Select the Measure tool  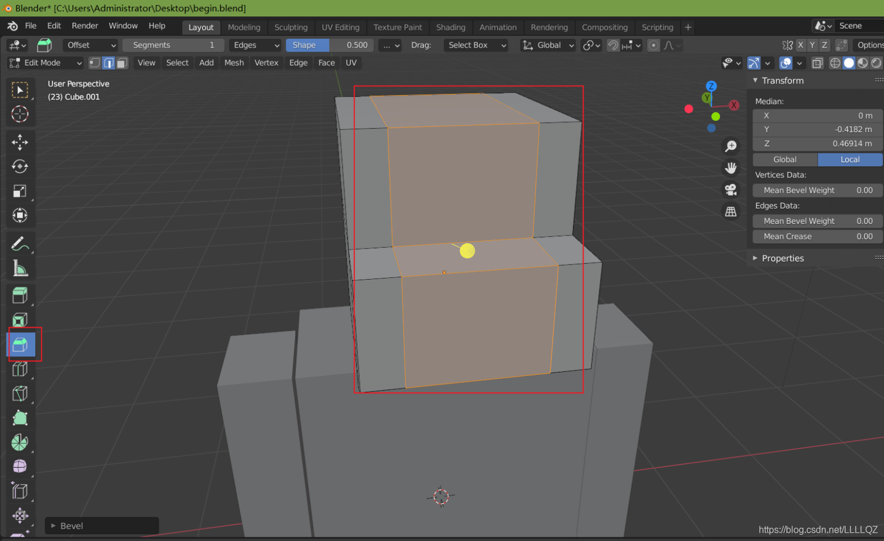point(20,268)
